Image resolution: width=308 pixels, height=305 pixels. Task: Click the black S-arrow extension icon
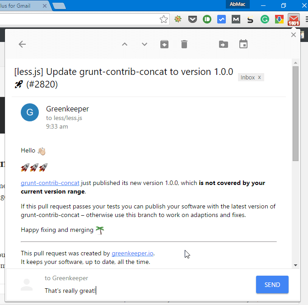pos(250,19)
